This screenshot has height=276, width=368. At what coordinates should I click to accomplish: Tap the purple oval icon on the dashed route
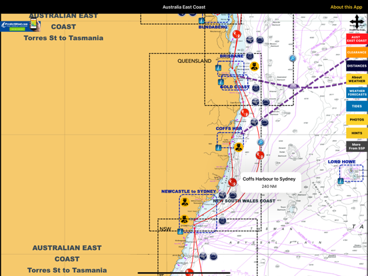click(293, 86)
